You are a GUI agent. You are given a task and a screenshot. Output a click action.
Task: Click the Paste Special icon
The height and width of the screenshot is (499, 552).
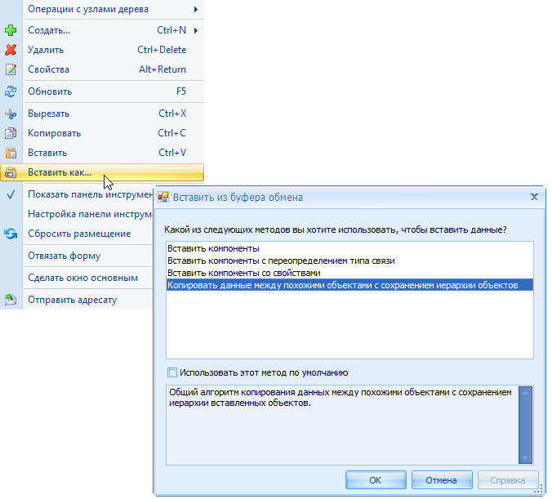(x=11, y=172)
